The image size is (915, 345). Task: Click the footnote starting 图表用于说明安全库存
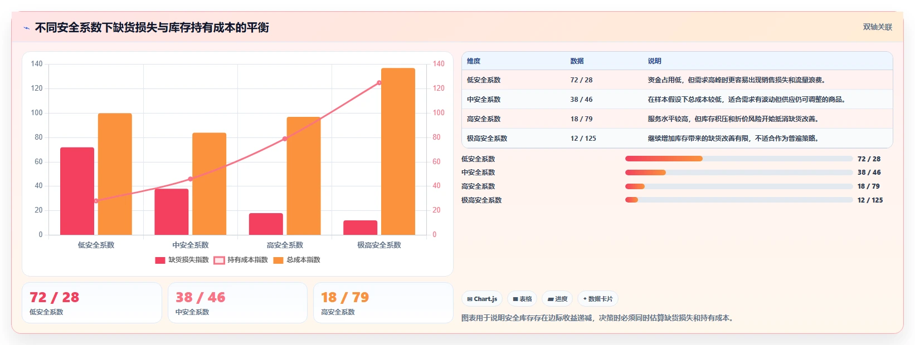(598, 318)
